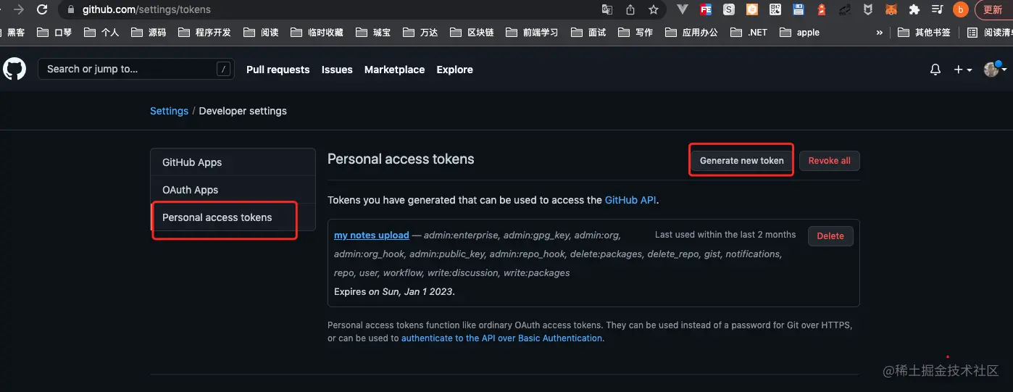Image resolution: width=1013 pixels, height=392 pixels.
Task: Open the 口琴 bookmark folder
Action: click(54, 33)
